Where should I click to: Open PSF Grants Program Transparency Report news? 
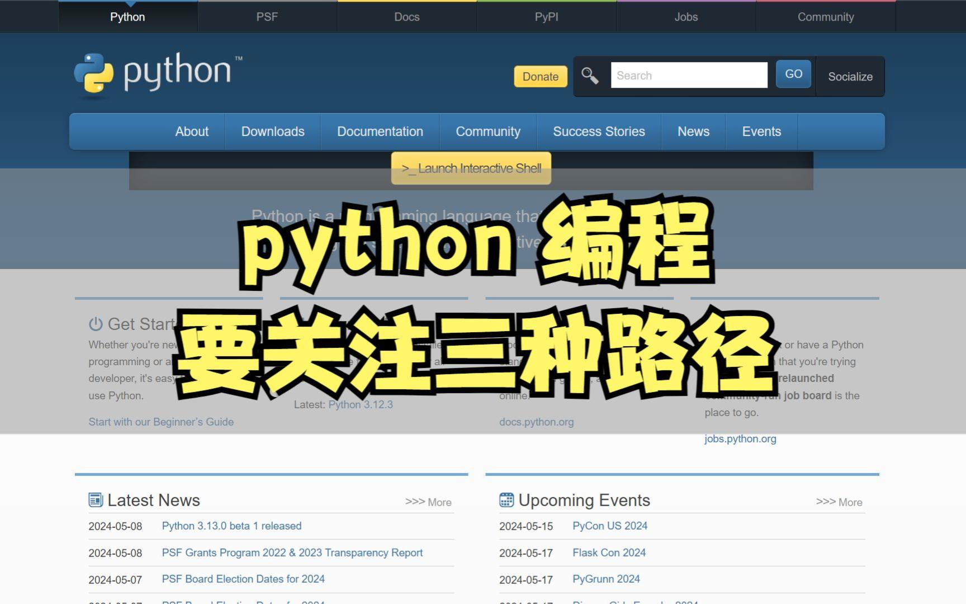coord(292,553)
